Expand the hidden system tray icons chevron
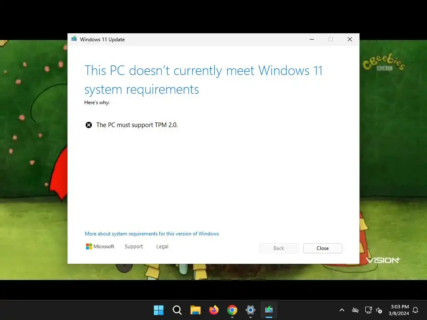427x320 pixels. [342, 310]
